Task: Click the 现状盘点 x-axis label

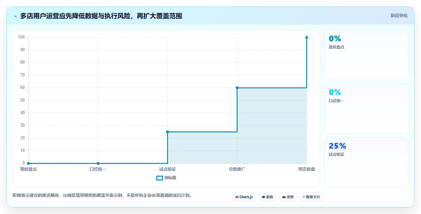Action: pos(28,169)
